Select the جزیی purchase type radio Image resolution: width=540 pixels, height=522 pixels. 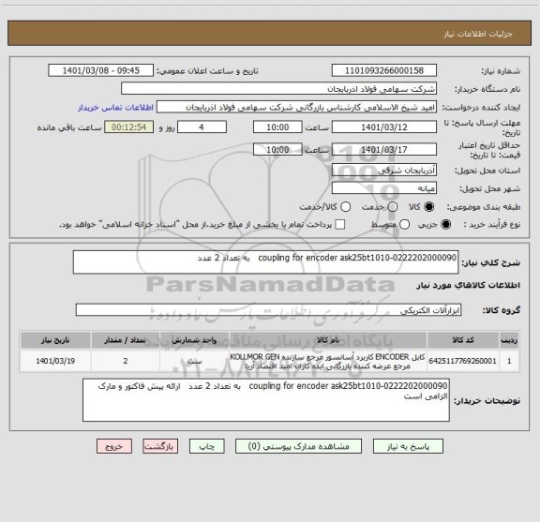pyautogui.click(x=446, y=225)
